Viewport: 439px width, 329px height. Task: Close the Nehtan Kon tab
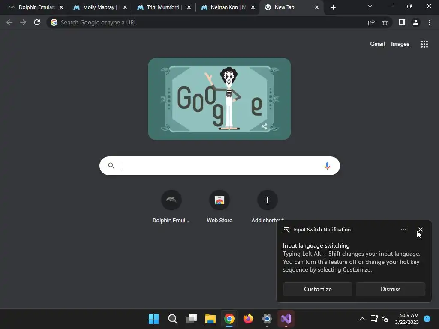(253, 8)
